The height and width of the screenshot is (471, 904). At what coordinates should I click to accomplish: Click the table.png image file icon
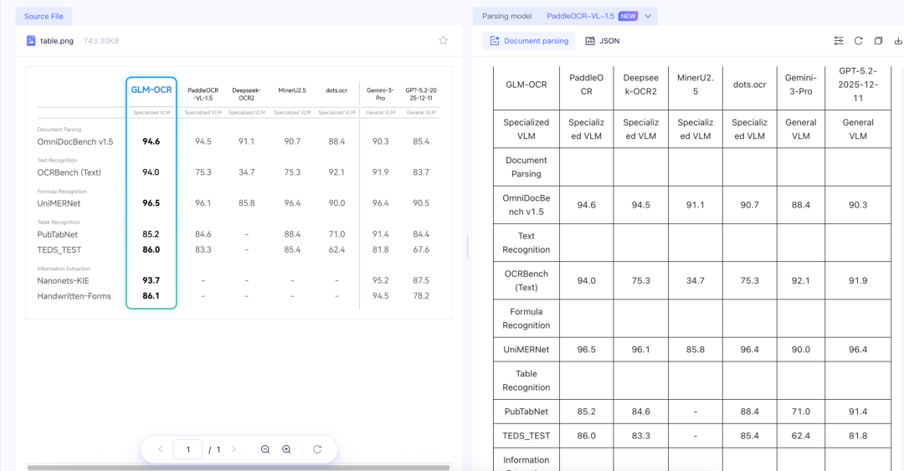pyautogui.click(x=31, y=41)
